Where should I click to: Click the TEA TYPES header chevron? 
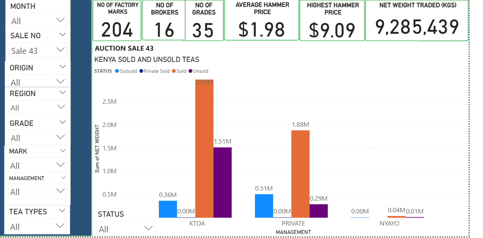(x=62, y=211)
